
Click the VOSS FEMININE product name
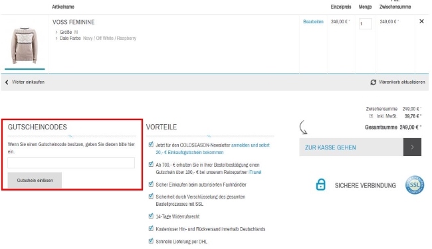pos(74,22)
